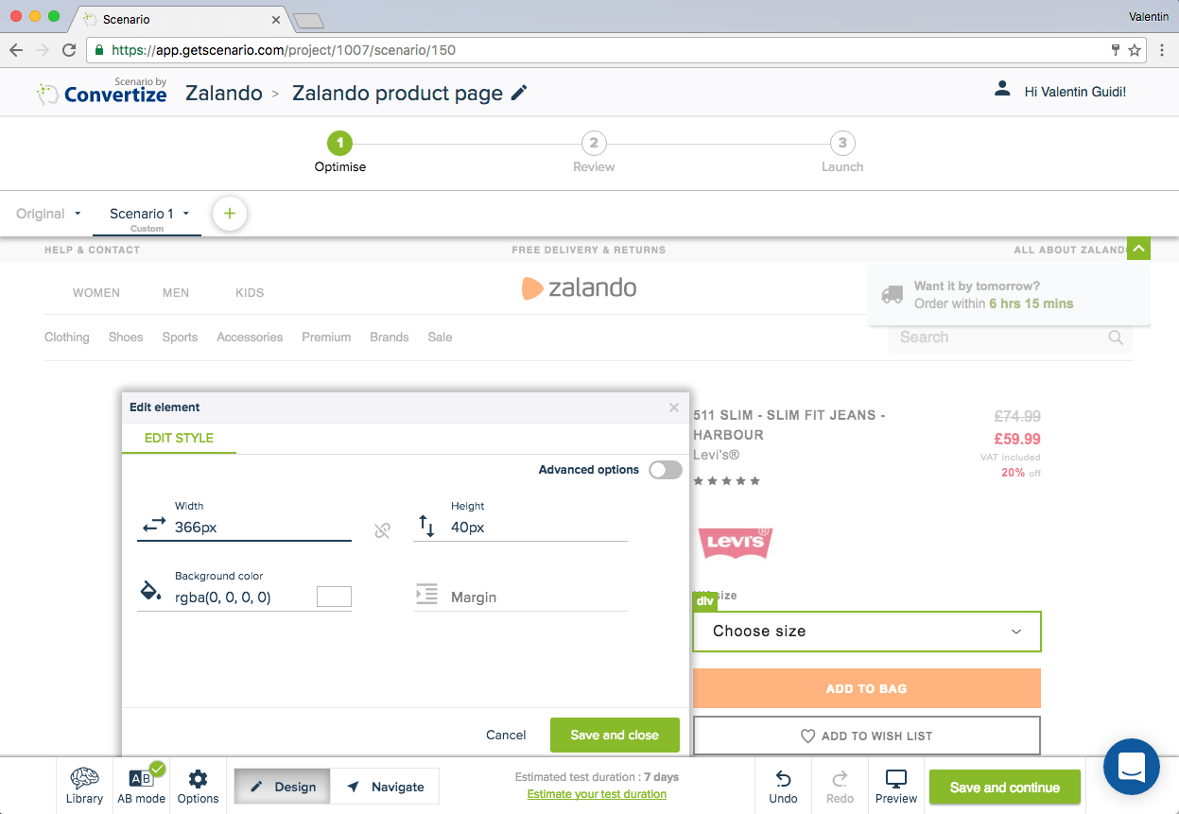Open the Options gear
The image size is (1179, 814).
point(198,786)
